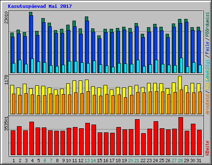Click the blue Faile bar for day 13

[x=87, y=47]
